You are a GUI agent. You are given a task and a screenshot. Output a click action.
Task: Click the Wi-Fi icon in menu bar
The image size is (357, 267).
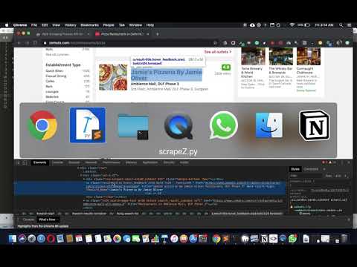tap(292, 25)
